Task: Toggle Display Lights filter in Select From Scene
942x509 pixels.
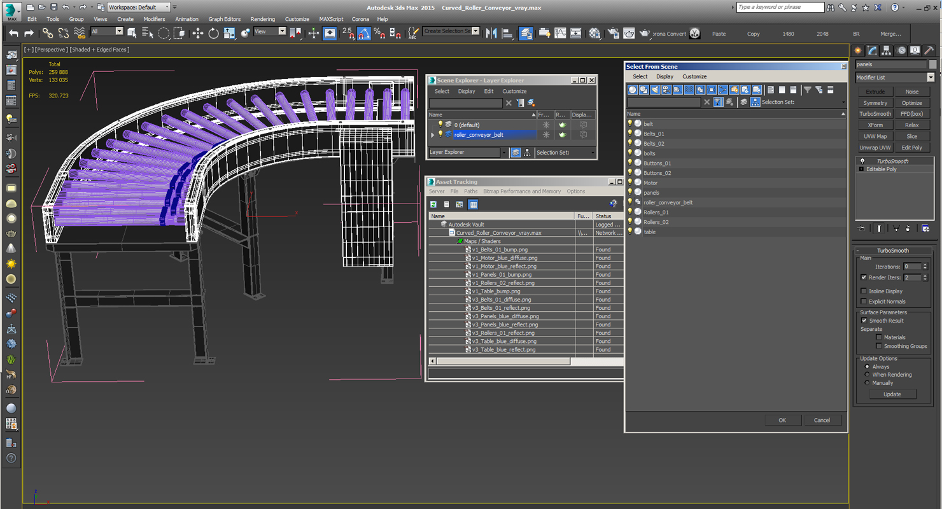Action: pyautogui.click(x=655, y=90)
